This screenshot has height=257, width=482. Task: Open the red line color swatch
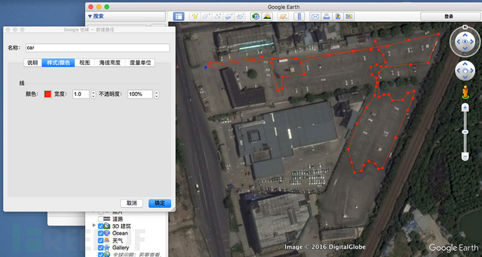pos(48,94)
